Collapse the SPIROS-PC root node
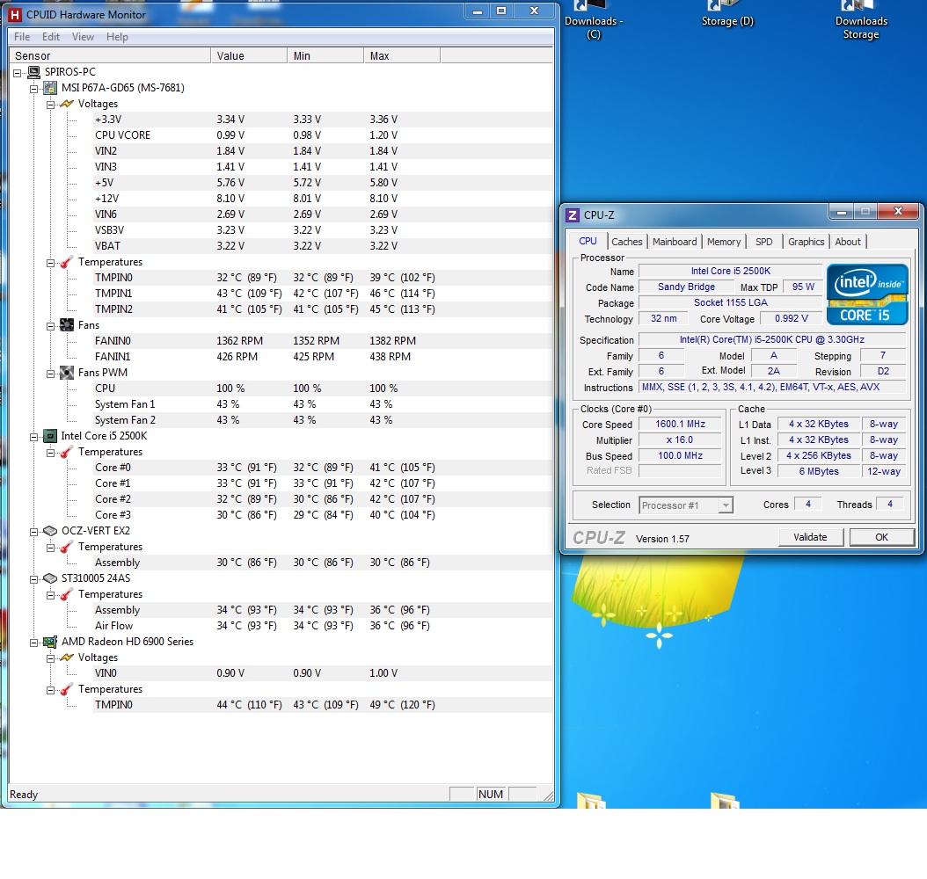 pos(18,73)
